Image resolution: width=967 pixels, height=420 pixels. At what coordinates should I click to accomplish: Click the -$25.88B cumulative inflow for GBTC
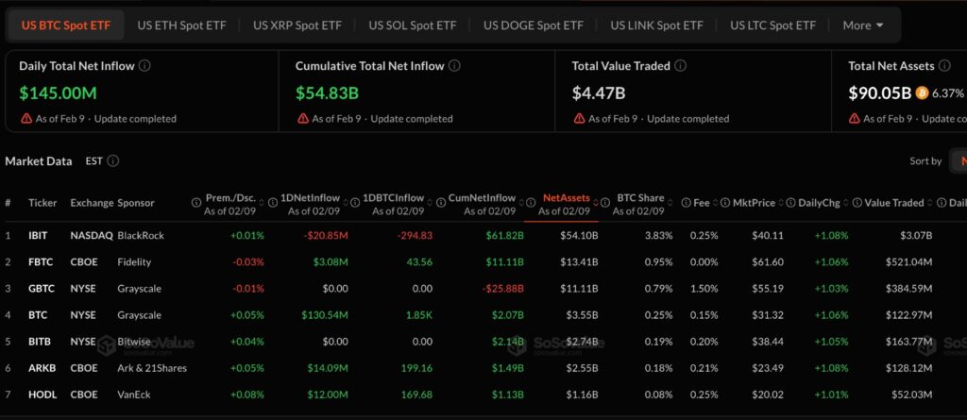click(x=501, y=289)
